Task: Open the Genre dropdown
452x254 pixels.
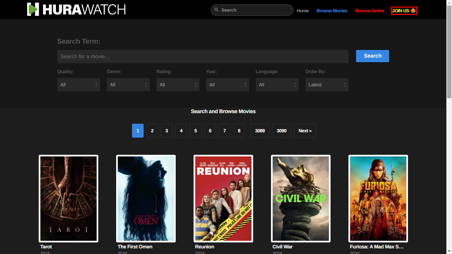Action: pyautogui.click(x=128, y=85)
